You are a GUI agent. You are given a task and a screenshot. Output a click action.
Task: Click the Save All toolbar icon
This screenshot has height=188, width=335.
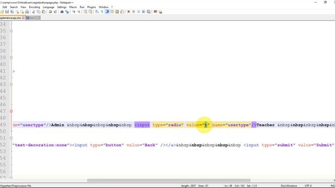point(12,11)
